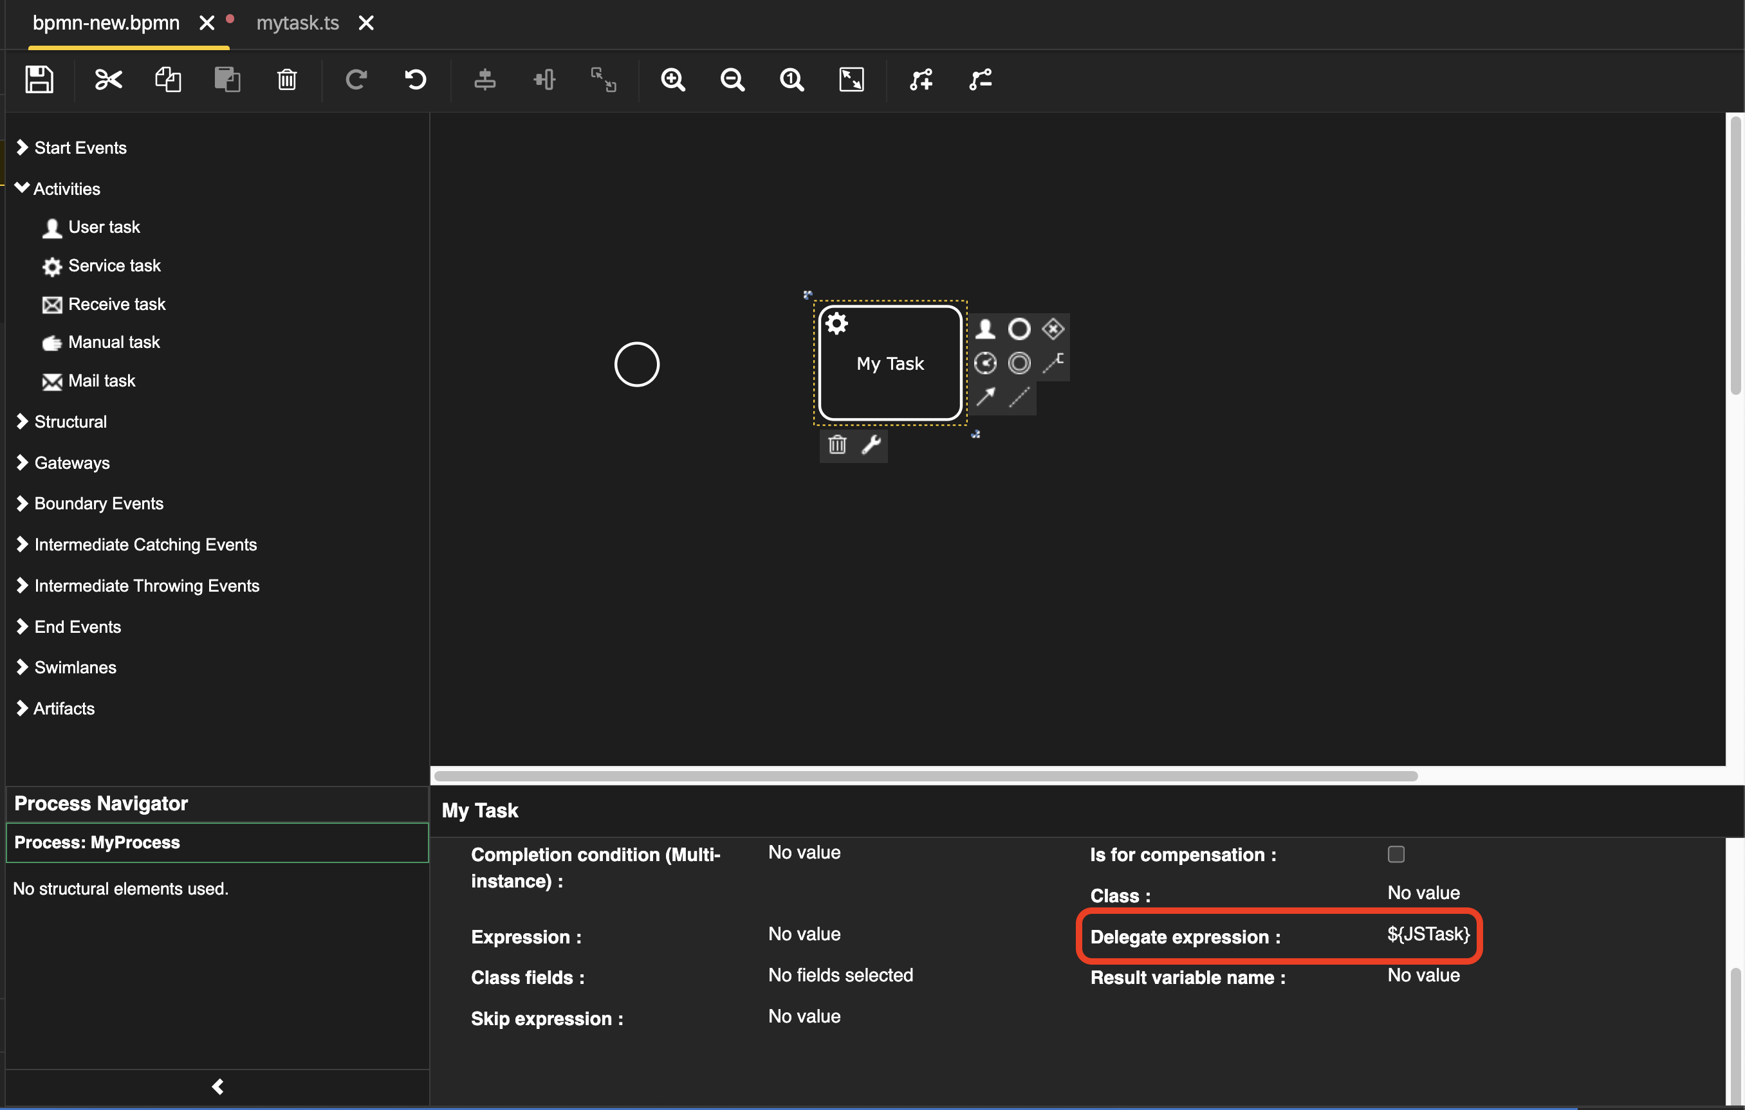This screenshot has height=1110, width=1745.
Task: Click the scissors cut icon
Action: coord(109,79)
